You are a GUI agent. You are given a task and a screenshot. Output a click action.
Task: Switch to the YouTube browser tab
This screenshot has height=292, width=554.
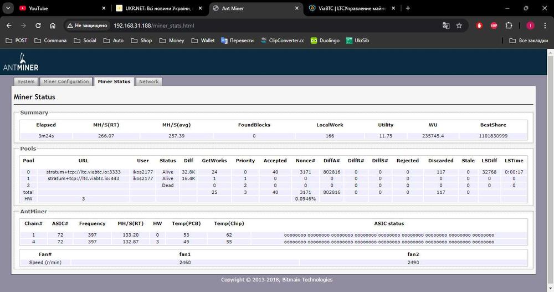[x=38, y=8]
